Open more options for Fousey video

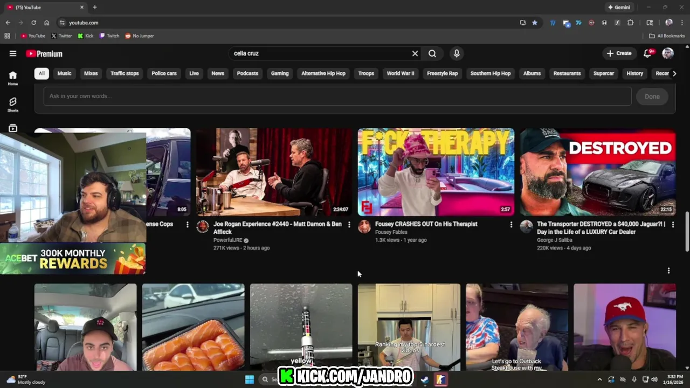pyautogui.click(x=511, y=224)
